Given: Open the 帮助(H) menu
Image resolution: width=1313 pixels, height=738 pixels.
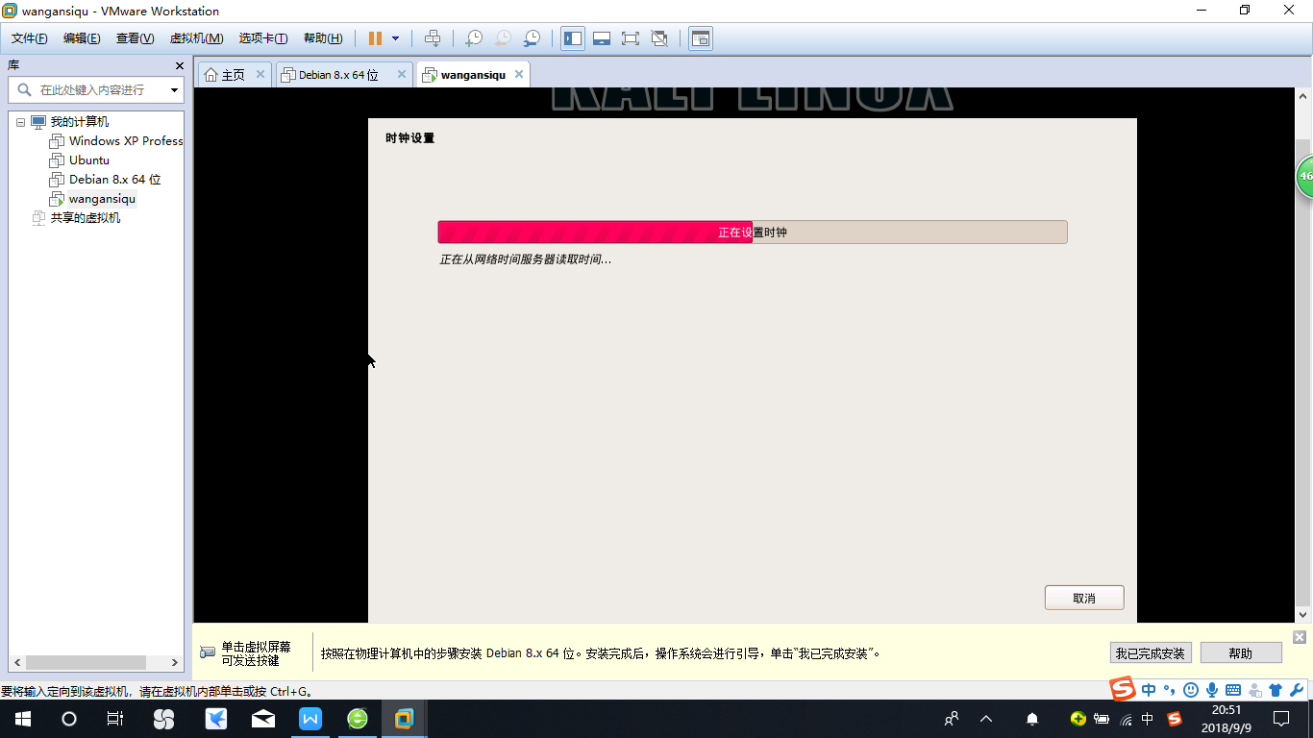Looking at the screenshot, I should click(323, 38).
